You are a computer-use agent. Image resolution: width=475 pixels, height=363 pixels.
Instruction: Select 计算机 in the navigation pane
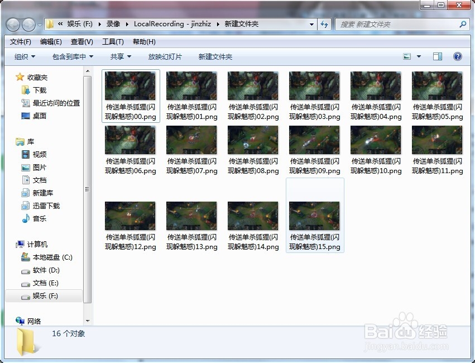(37, 244)
